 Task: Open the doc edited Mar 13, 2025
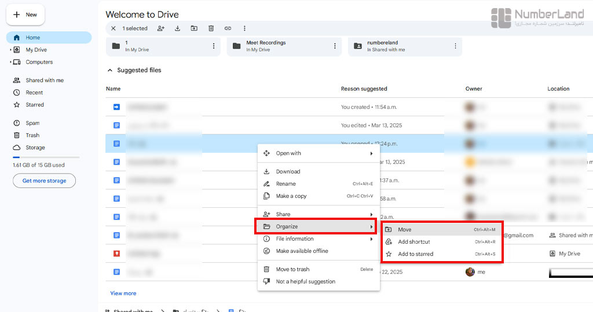[349, 125]
